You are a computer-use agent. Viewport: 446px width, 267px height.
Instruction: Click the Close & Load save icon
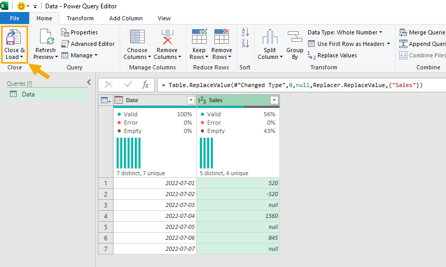click(x=14, y=37)
